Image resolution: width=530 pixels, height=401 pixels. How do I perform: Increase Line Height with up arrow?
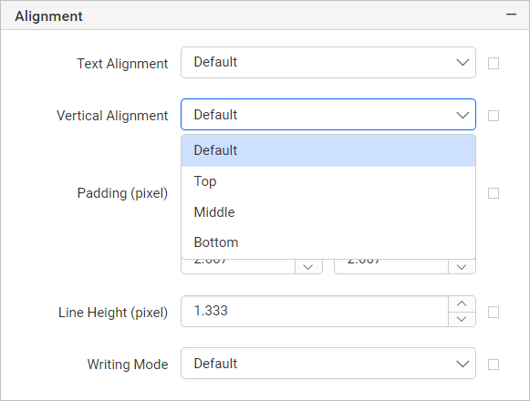click(x=462, y=303)
